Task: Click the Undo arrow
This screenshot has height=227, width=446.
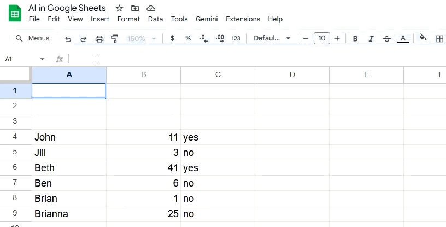Action: tap(68, 38)
